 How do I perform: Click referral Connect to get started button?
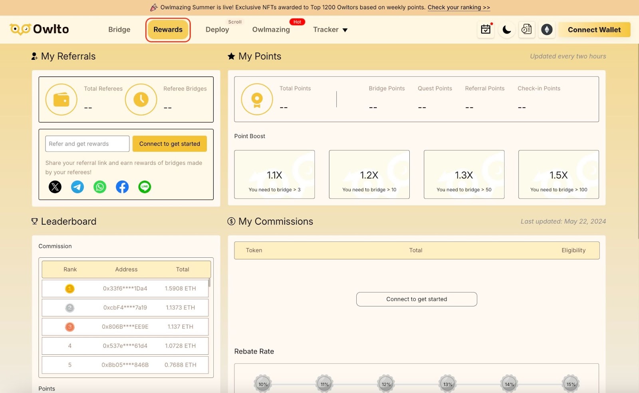click(170, 144)
